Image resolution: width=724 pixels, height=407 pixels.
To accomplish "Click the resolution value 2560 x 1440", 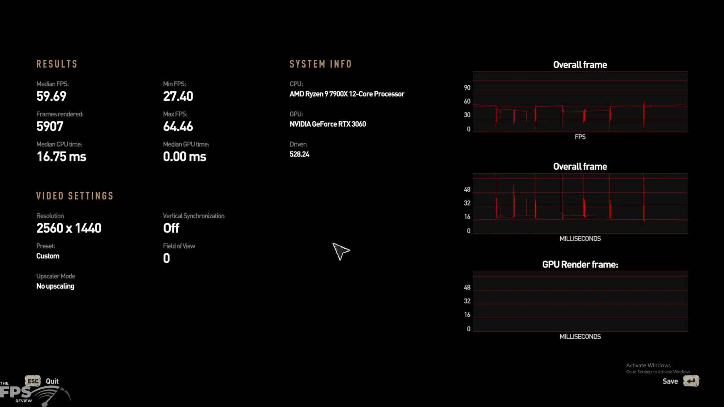I will click(69, 228).
